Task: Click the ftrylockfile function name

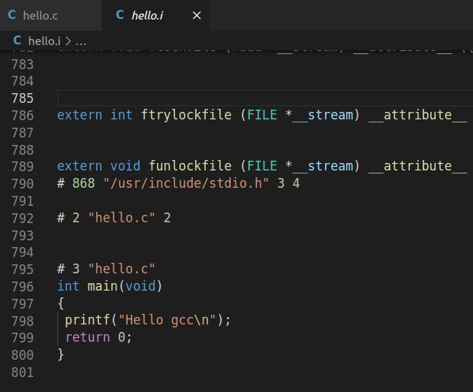Action: [185, 115]
